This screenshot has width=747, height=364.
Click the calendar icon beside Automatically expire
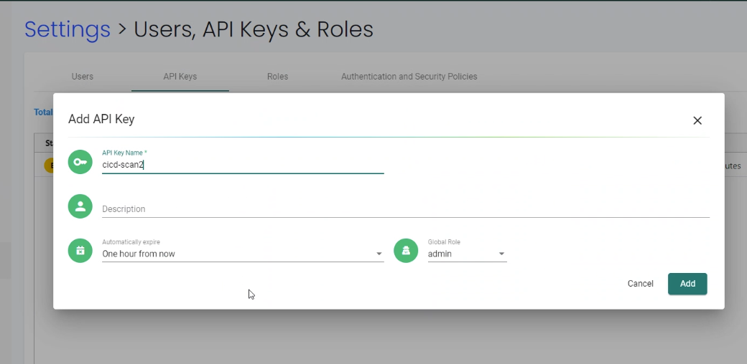click(x=80, y=251)
